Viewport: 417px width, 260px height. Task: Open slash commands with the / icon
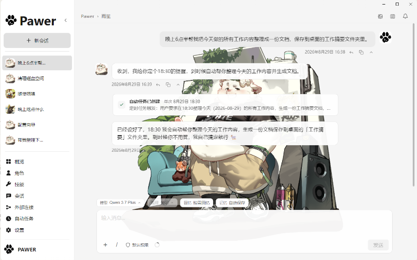pos(117,245)
